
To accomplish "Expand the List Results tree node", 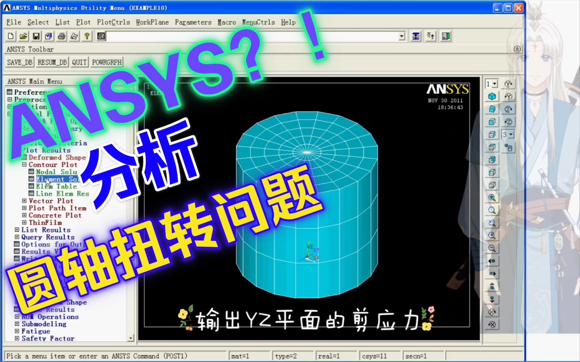I will tap(17, 230).
